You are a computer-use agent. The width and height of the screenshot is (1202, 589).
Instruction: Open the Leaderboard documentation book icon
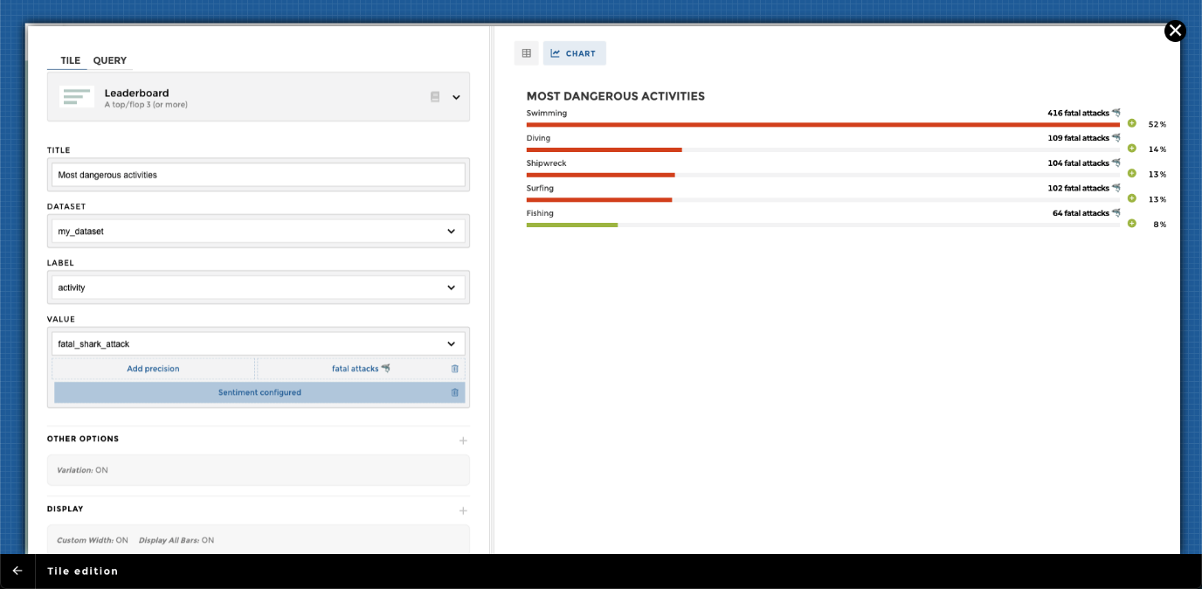(x=435, y=97)
